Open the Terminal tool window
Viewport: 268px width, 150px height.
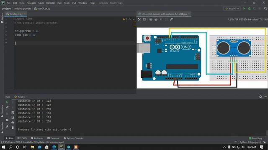pos(53,138)
